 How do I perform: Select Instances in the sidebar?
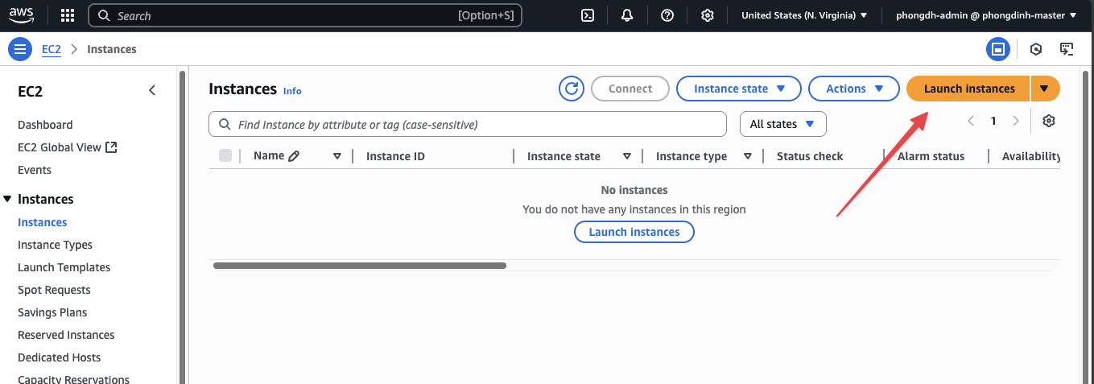click(43, 222)
